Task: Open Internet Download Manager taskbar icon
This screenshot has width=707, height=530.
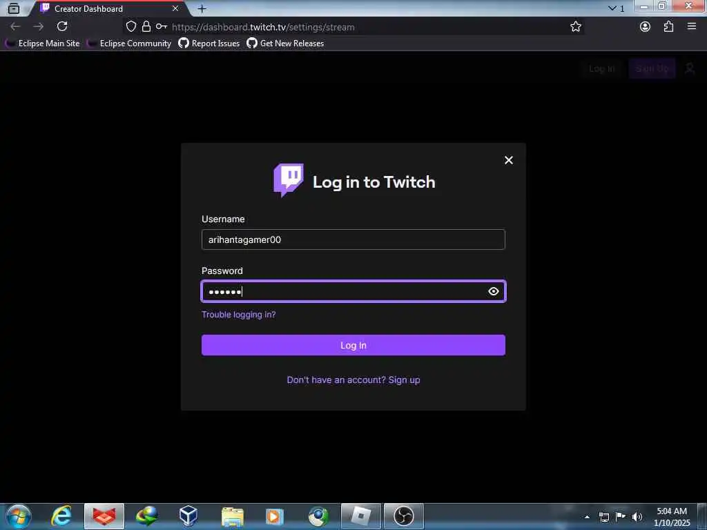Action: (147, 516)
